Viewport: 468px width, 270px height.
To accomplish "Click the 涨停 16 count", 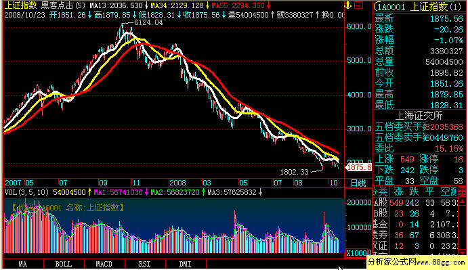I will tap(458, 159).
